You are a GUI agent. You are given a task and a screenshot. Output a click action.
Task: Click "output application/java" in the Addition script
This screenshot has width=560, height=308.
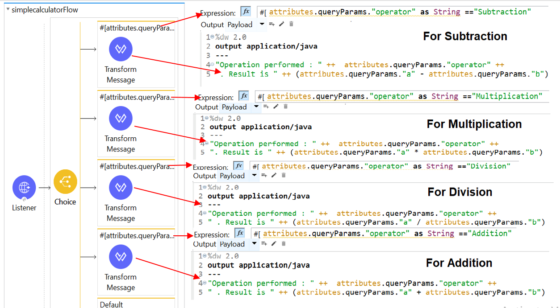click(259, 265)
